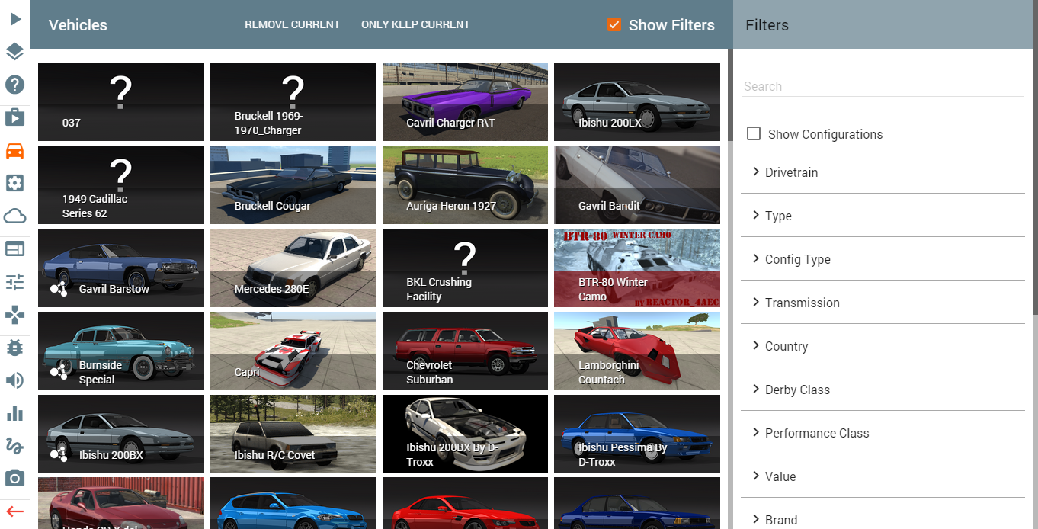Open the gamepad controls icon
Viewport: 1038px width, 529px height.
[15, 315]
